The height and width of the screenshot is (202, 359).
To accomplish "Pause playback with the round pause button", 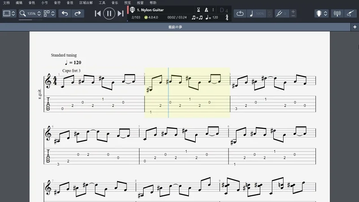I will (x=109, y=13).
